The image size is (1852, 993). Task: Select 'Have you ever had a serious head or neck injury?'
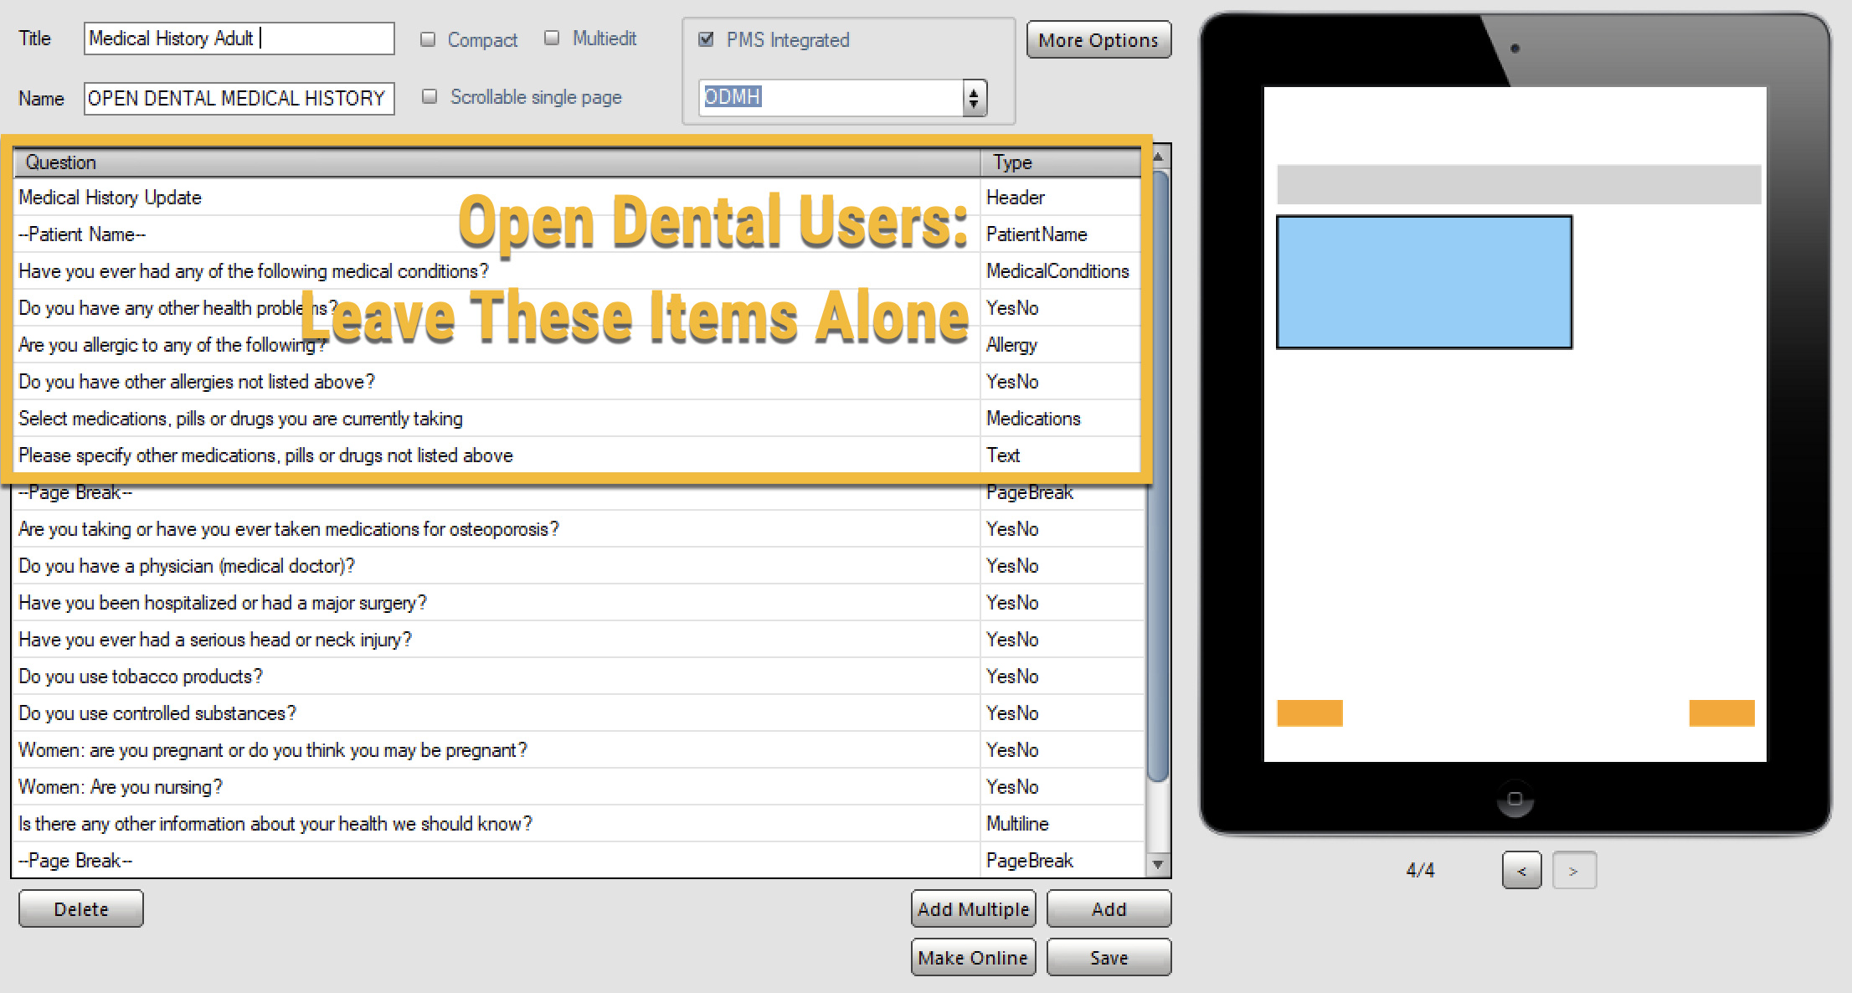[x=579, y=640]
